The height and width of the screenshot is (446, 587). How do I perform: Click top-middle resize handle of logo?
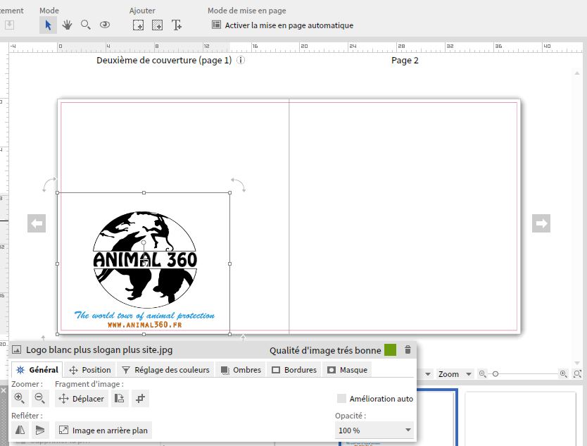pyautogui.click(x=144, y=192)
